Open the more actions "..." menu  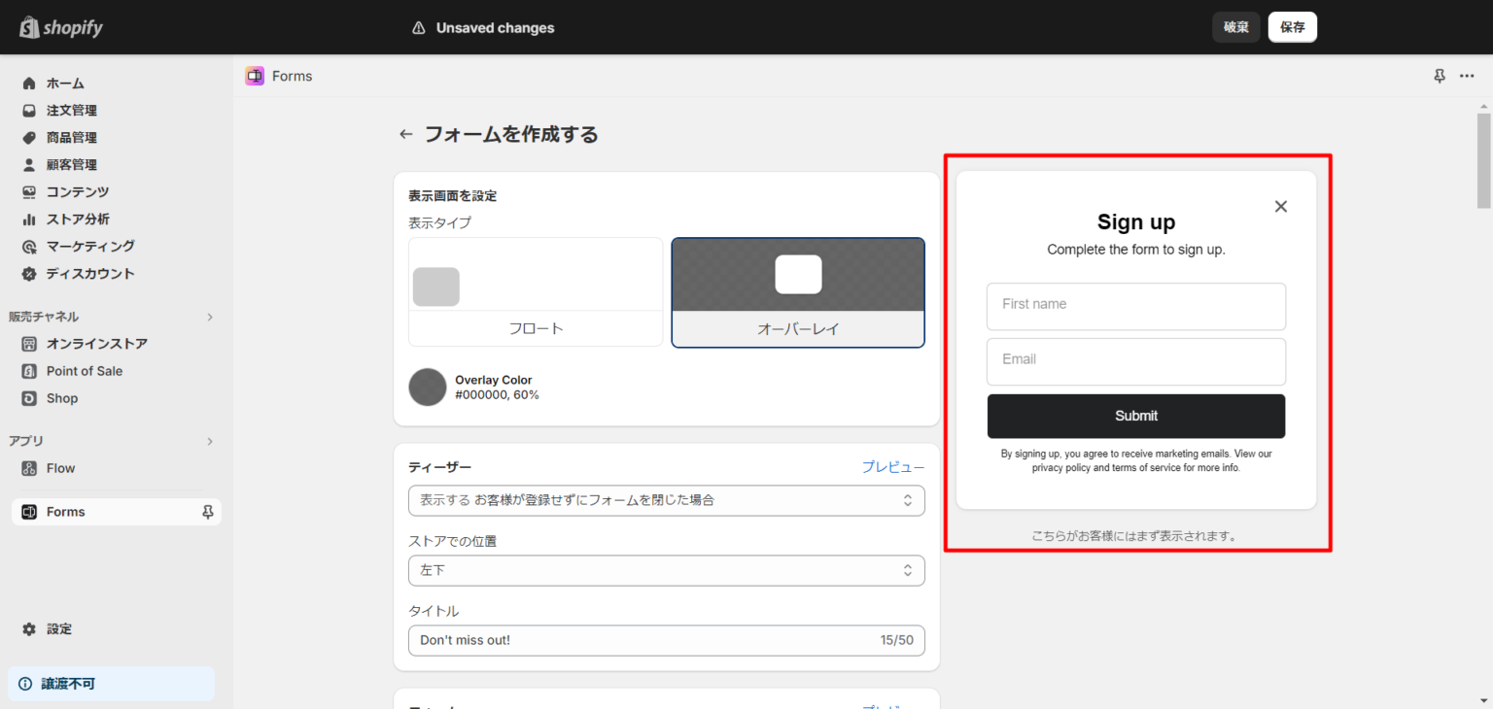tap(1467, 76)
